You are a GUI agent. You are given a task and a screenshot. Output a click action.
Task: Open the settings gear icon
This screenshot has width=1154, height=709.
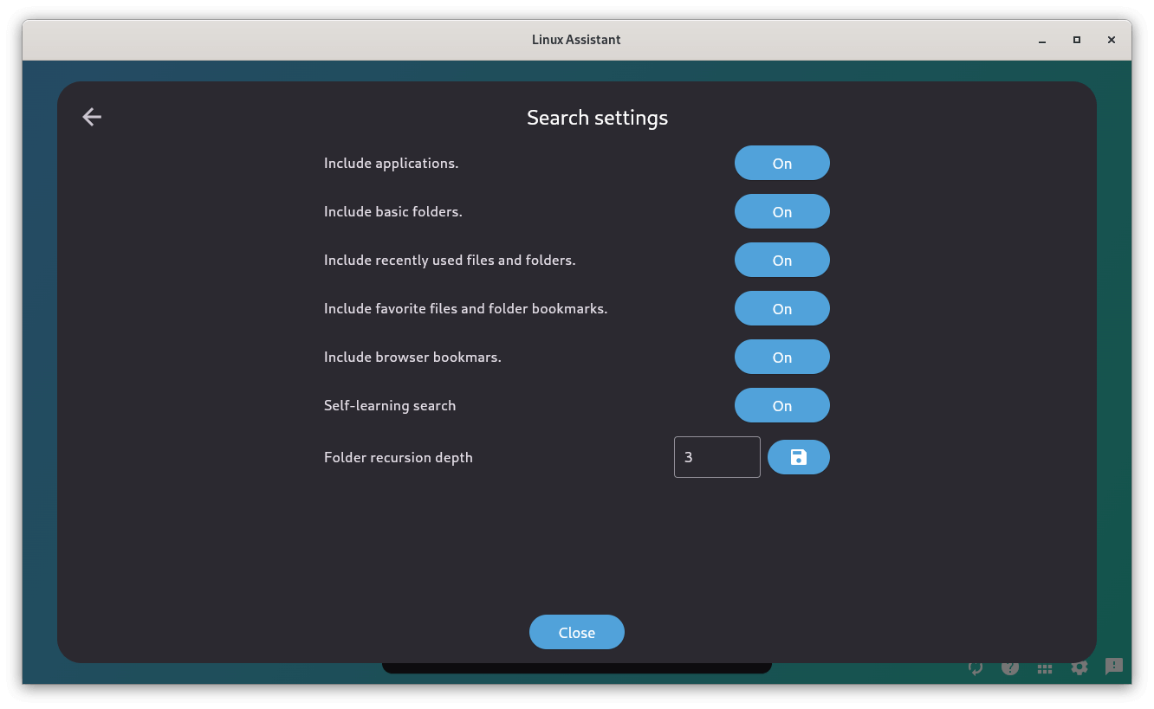pyautogui.click(x=1079, y=667)
